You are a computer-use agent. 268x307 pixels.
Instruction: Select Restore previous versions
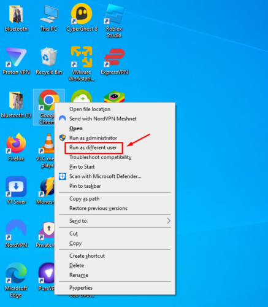(x=115, y=208)
